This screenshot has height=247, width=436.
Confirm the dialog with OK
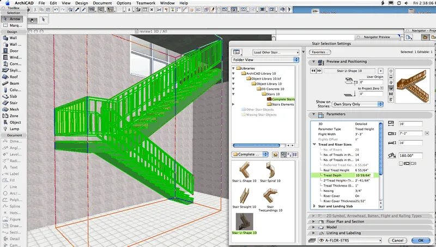421,240
